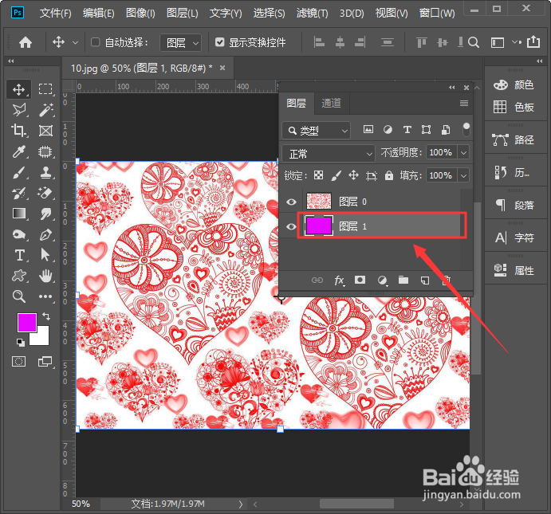Select the Horizontal Type tool
The image size is (551, 514).
pyautogui.click(x=20, y=255)
